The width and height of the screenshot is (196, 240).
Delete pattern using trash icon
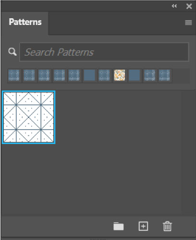pyautogui.click(x=167, y=226)
